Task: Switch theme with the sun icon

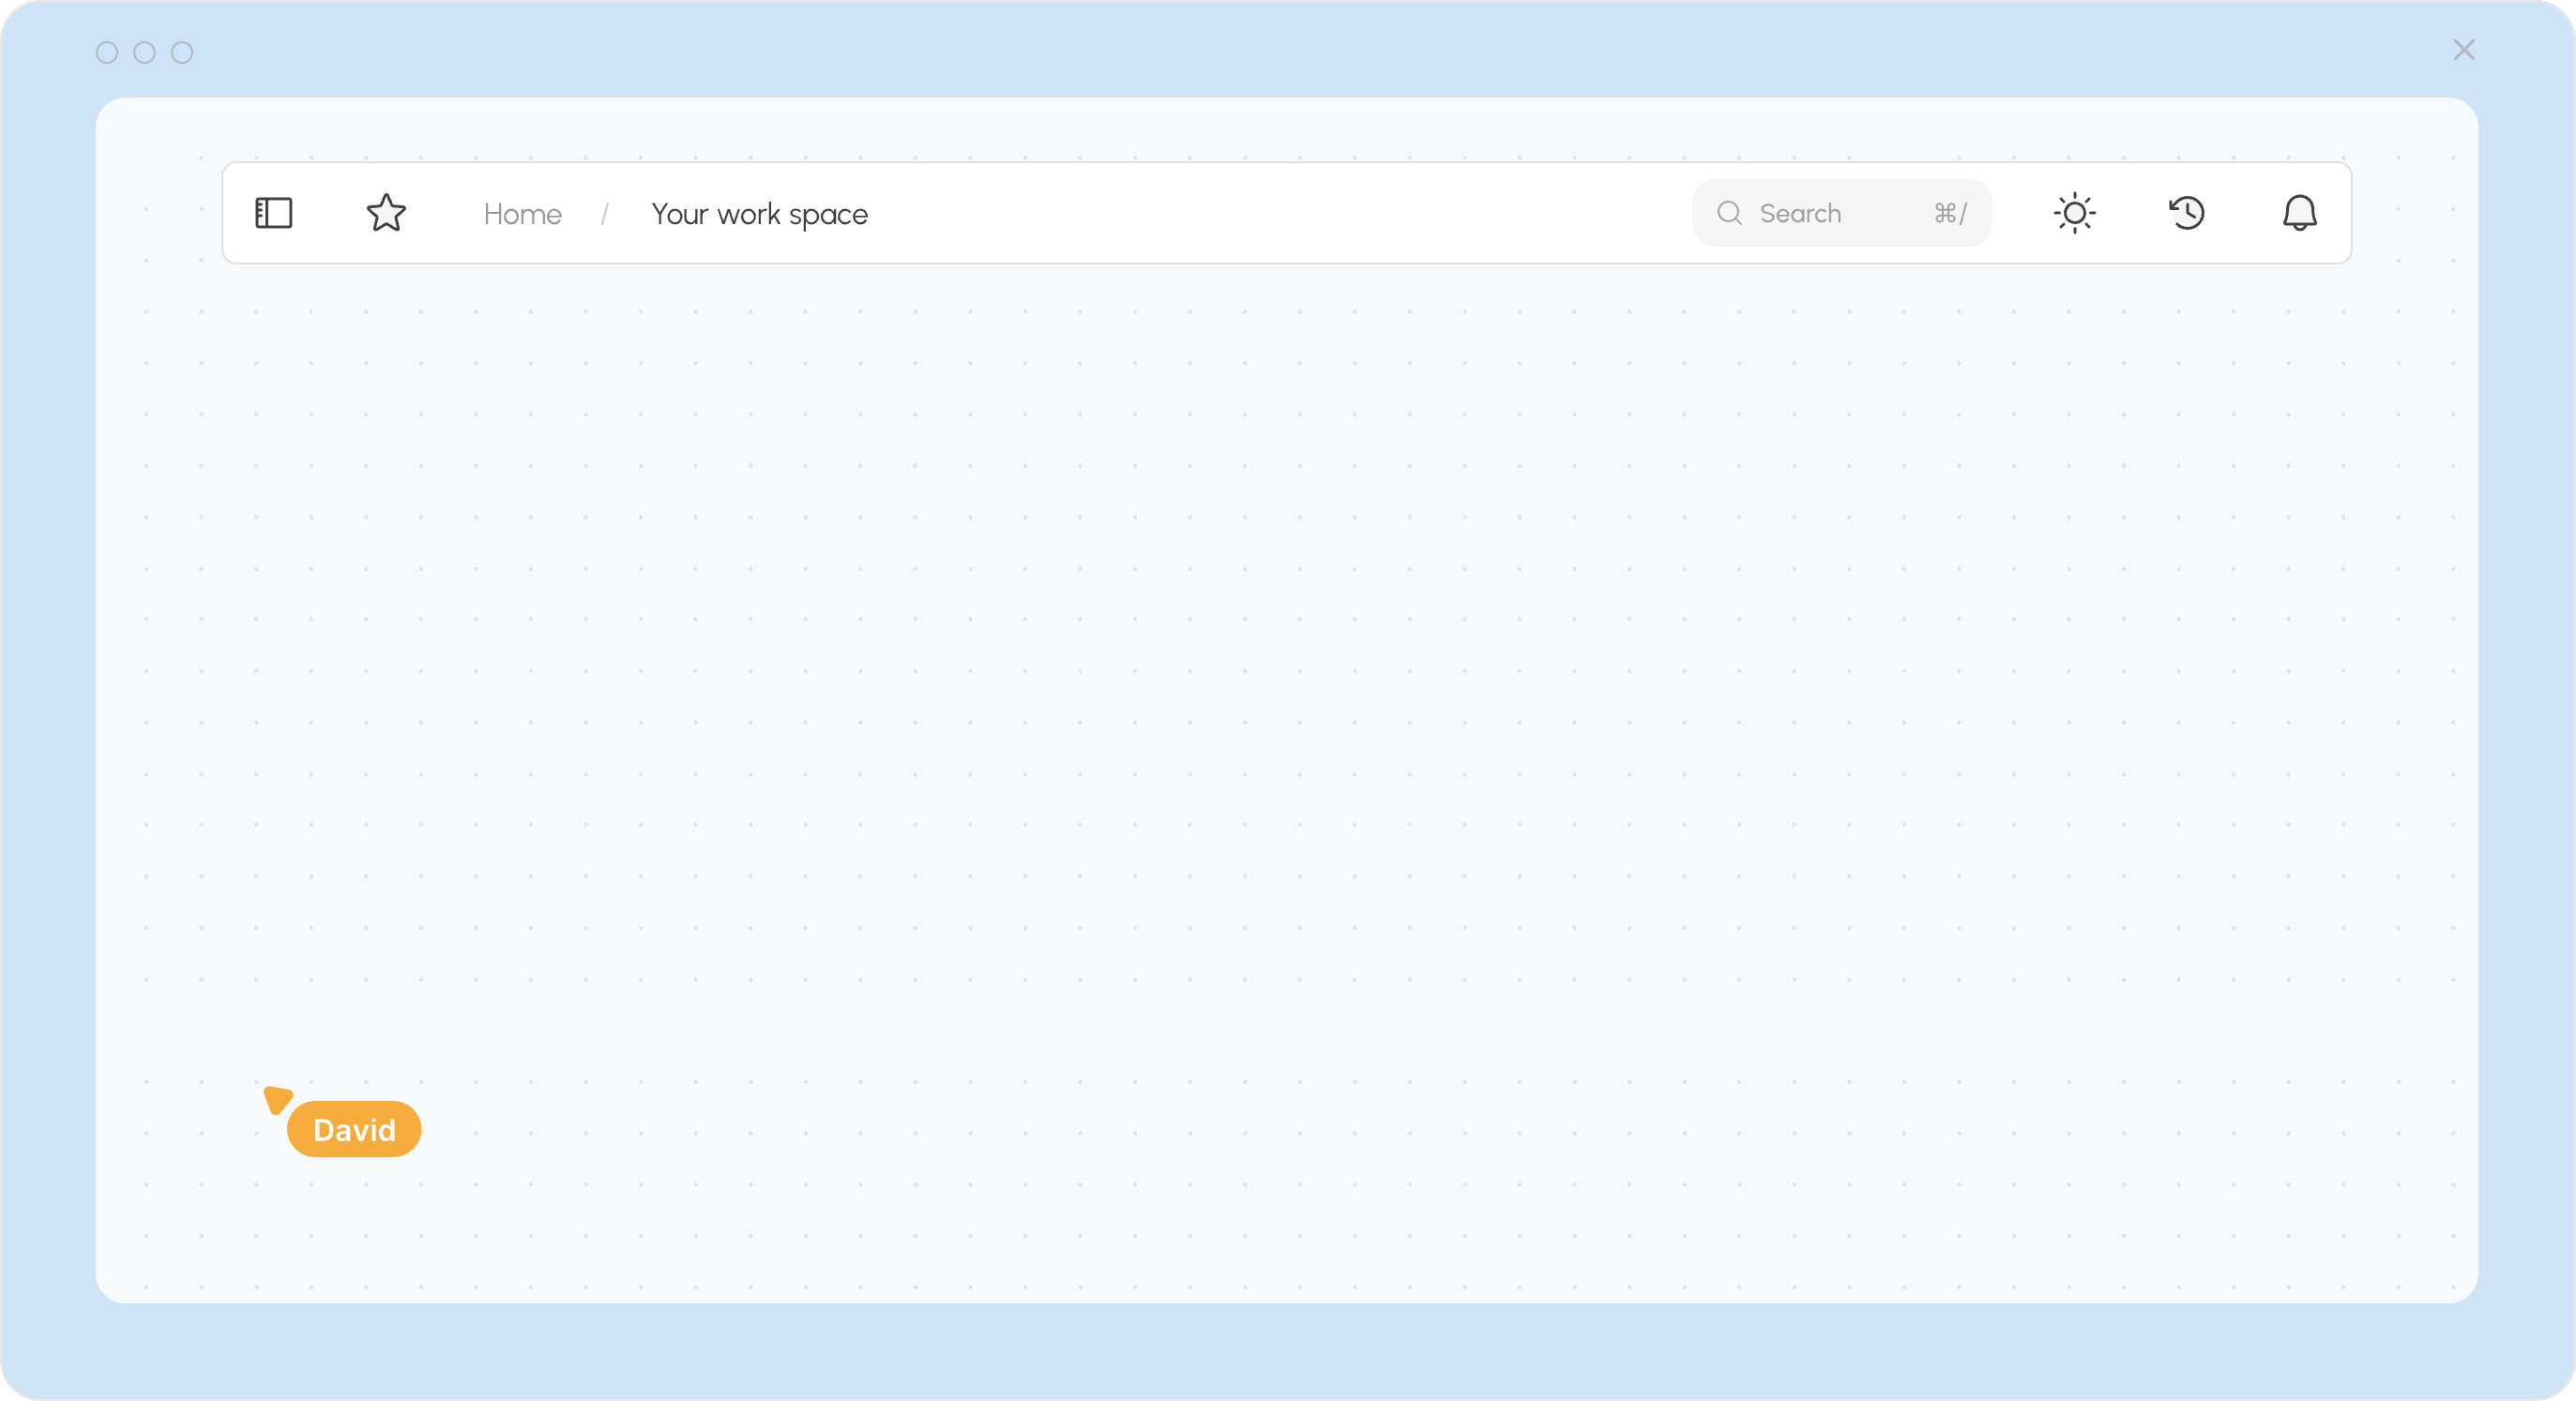Action: pos(2075,213)
